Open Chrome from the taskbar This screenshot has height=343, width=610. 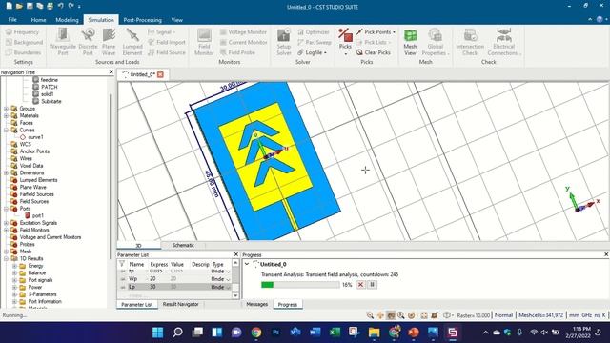[x=256, y=333]
